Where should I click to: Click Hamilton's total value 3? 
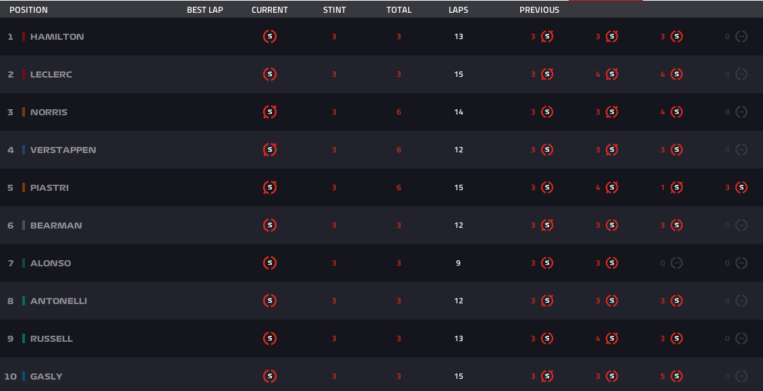[x=399, y=36]
